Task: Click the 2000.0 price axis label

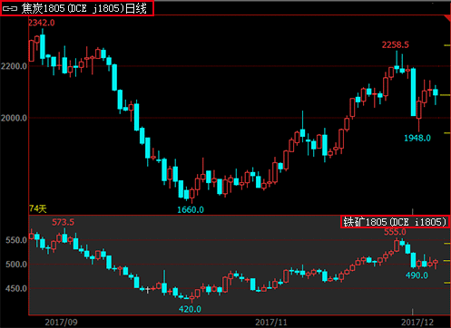Action: pos(14,118)
